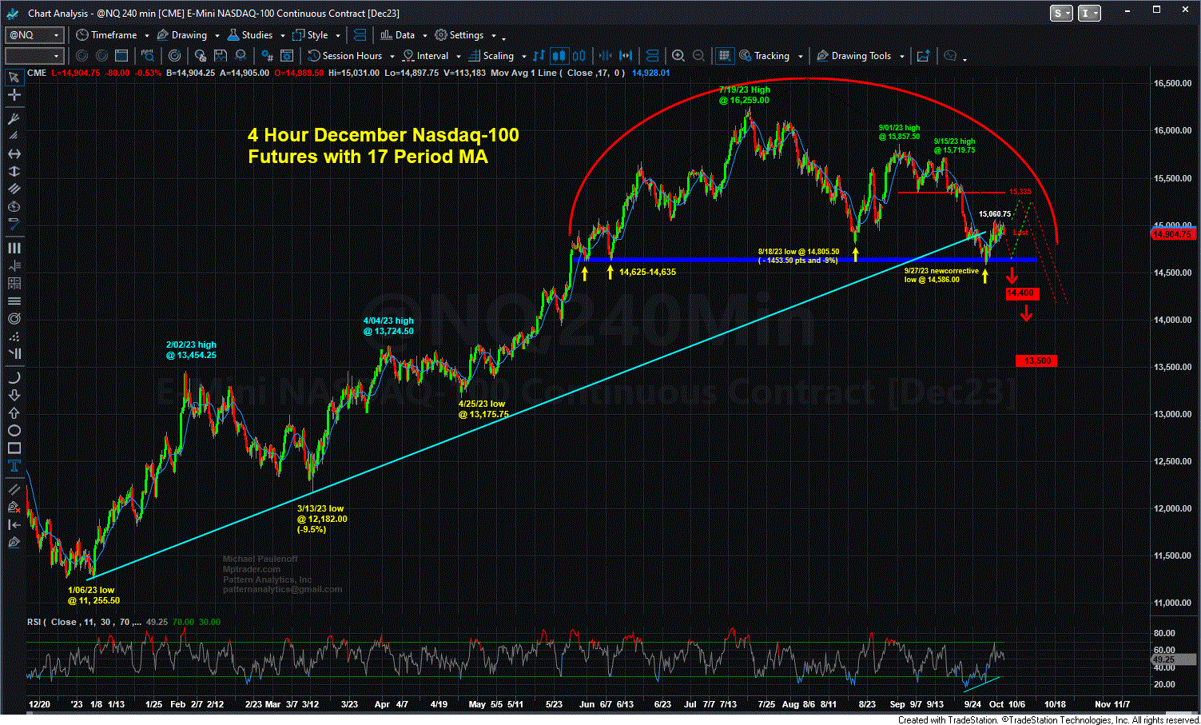Toggle the data grid tracking button
Screen dimensions: 1201x725
pos(724,56)
